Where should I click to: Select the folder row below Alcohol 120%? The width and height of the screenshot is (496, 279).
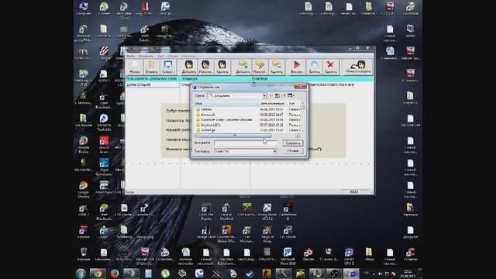click(x=208, y=130)
